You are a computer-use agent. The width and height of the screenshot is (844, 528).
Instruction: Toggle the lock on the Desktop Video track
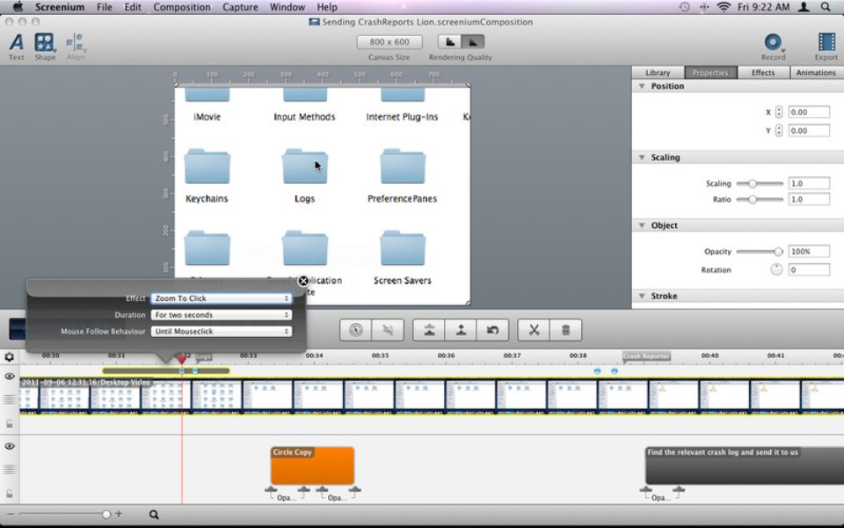10,424
